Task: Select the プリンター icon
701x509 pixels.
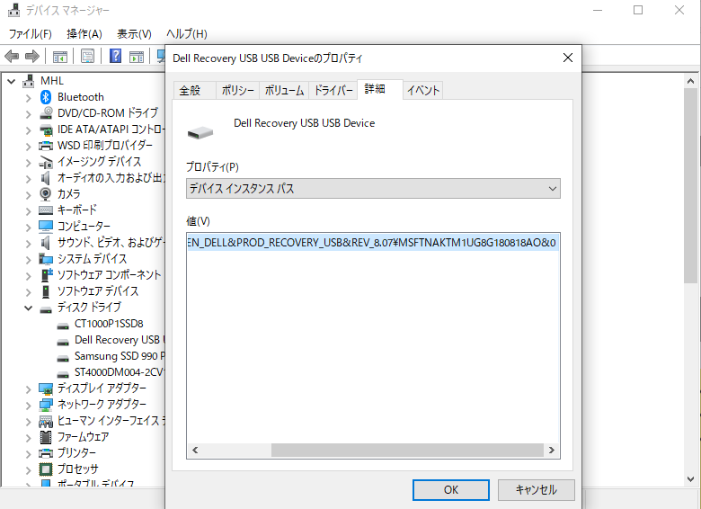Action: (46, 453)
